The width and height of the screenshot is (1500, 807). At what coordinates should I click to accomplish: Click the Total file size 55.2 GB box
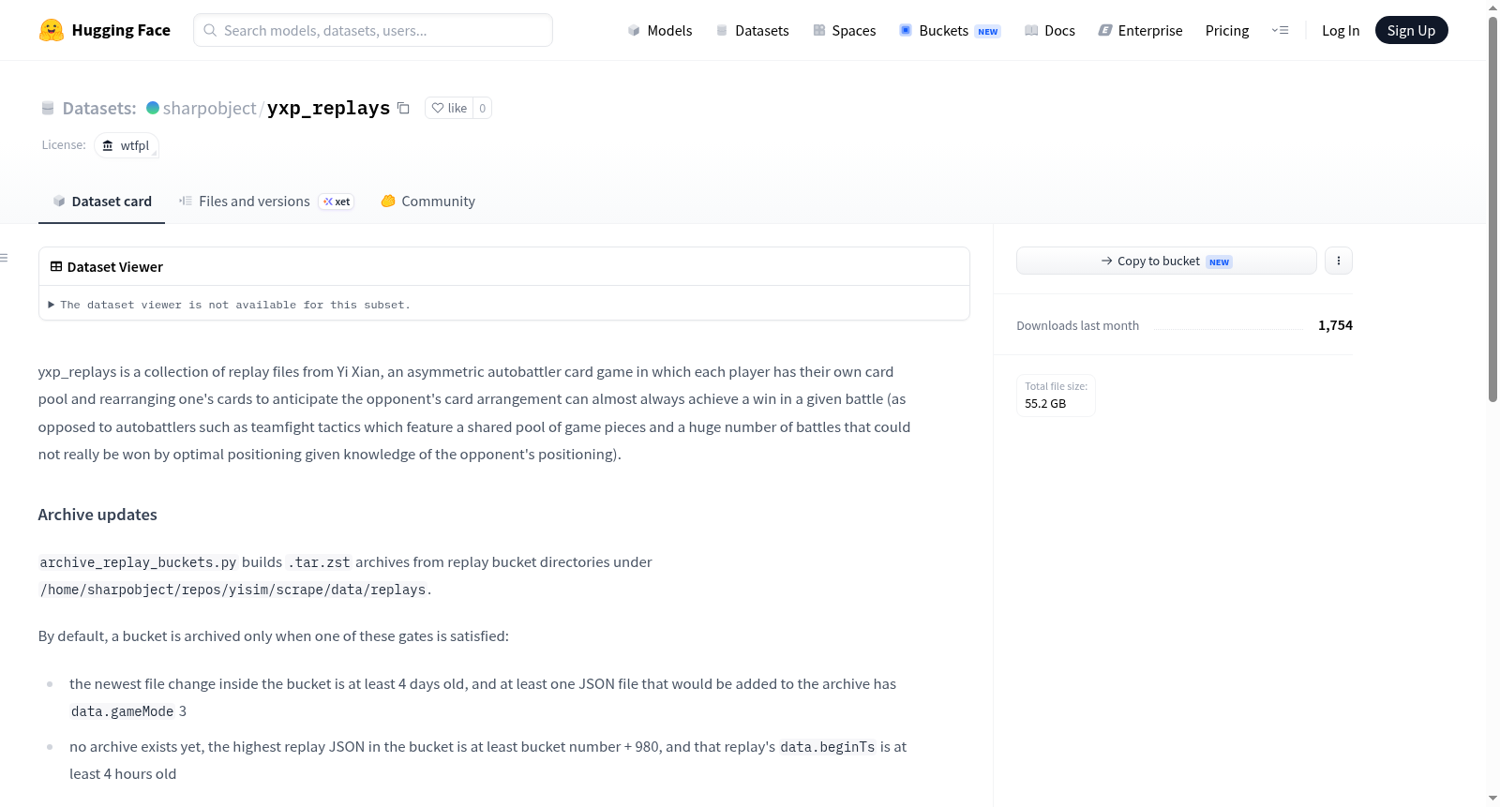[1056, 395]
